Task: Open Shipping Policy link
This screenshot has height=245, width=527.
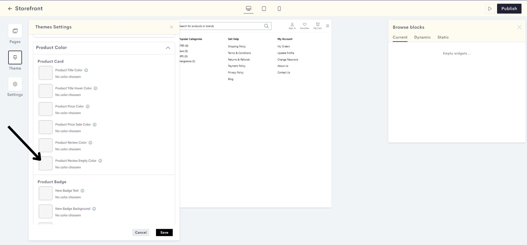Action: [237, 46]
